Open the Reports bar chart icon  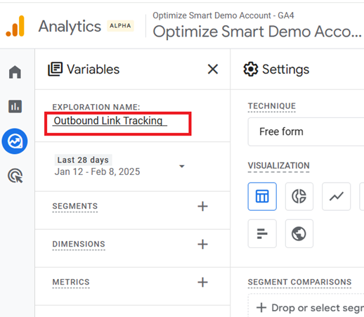click(x=15, y=106)
